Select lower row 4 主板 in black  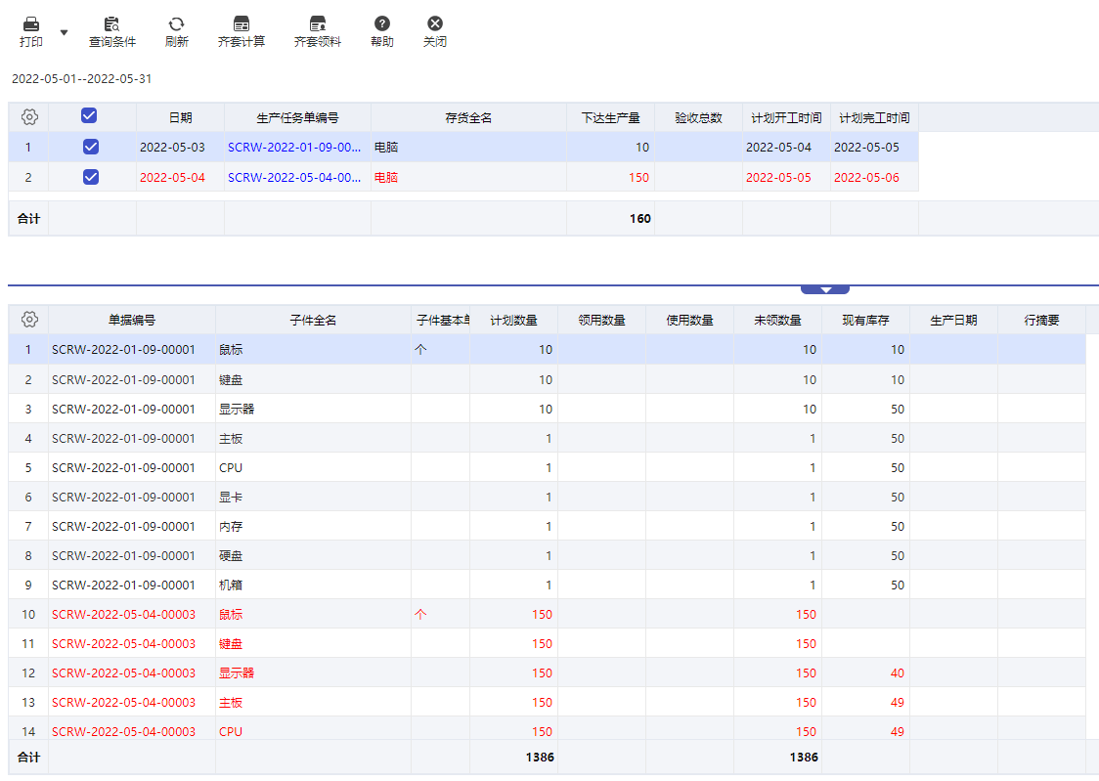click(547, 438)
